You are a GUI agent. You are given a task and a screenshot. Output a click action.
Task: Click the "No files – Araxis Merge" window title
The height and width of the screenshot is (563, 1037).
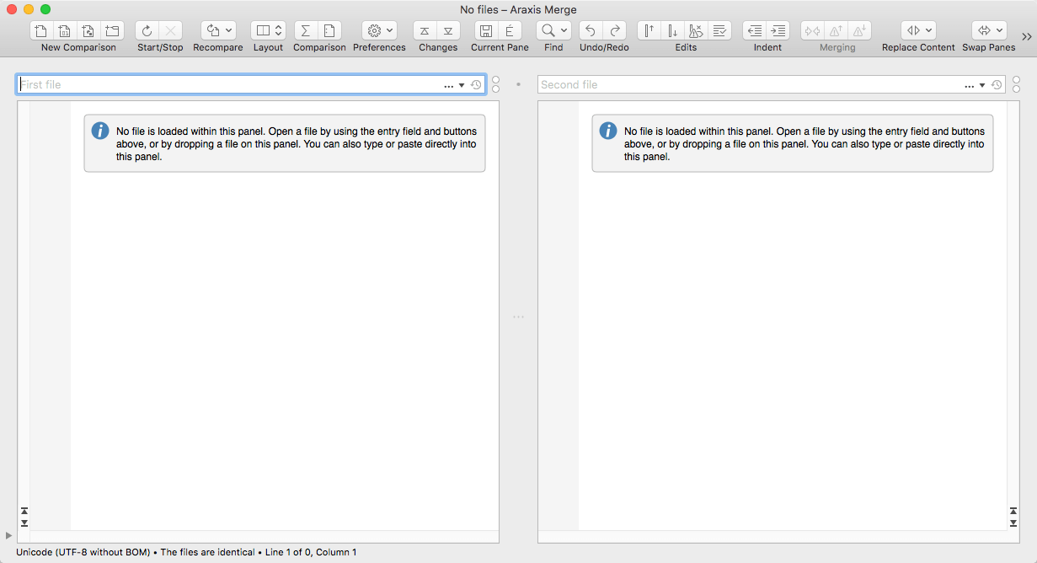click(x=518, y=9)
